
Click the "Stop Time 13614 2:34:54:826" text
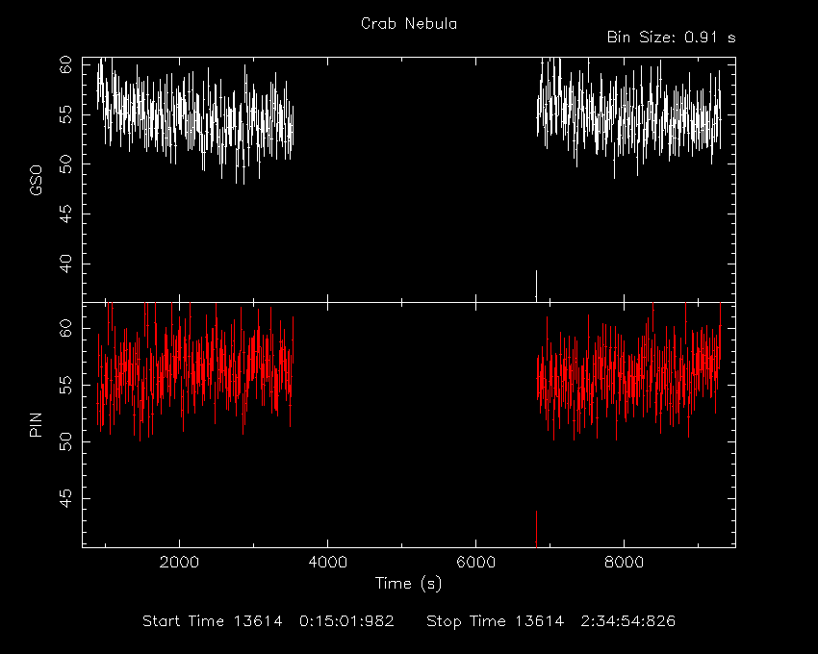(x=550, y=621)
